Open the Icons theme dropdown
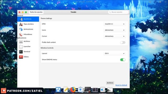Screen dimensions: 168x94 point(115,30)
